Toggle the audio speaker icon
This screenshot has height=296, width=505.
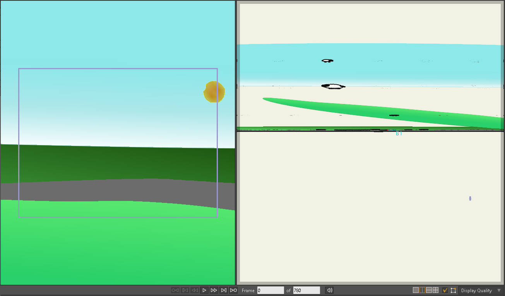[329, 290]
